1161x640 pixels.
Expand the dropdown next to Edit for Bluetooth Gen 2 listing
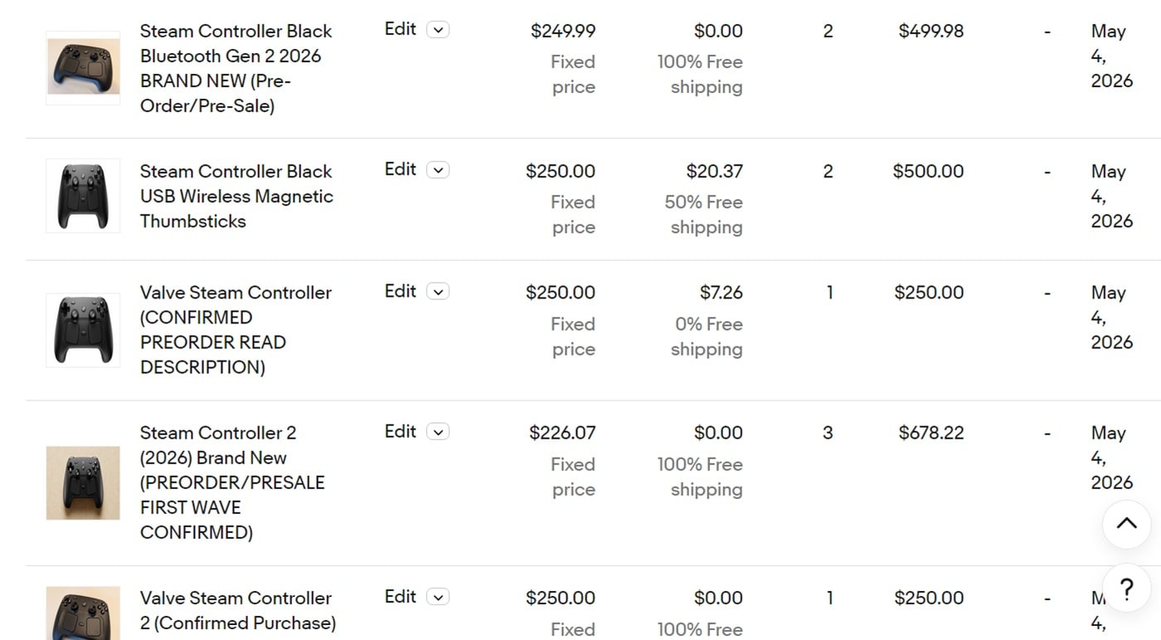438,30
